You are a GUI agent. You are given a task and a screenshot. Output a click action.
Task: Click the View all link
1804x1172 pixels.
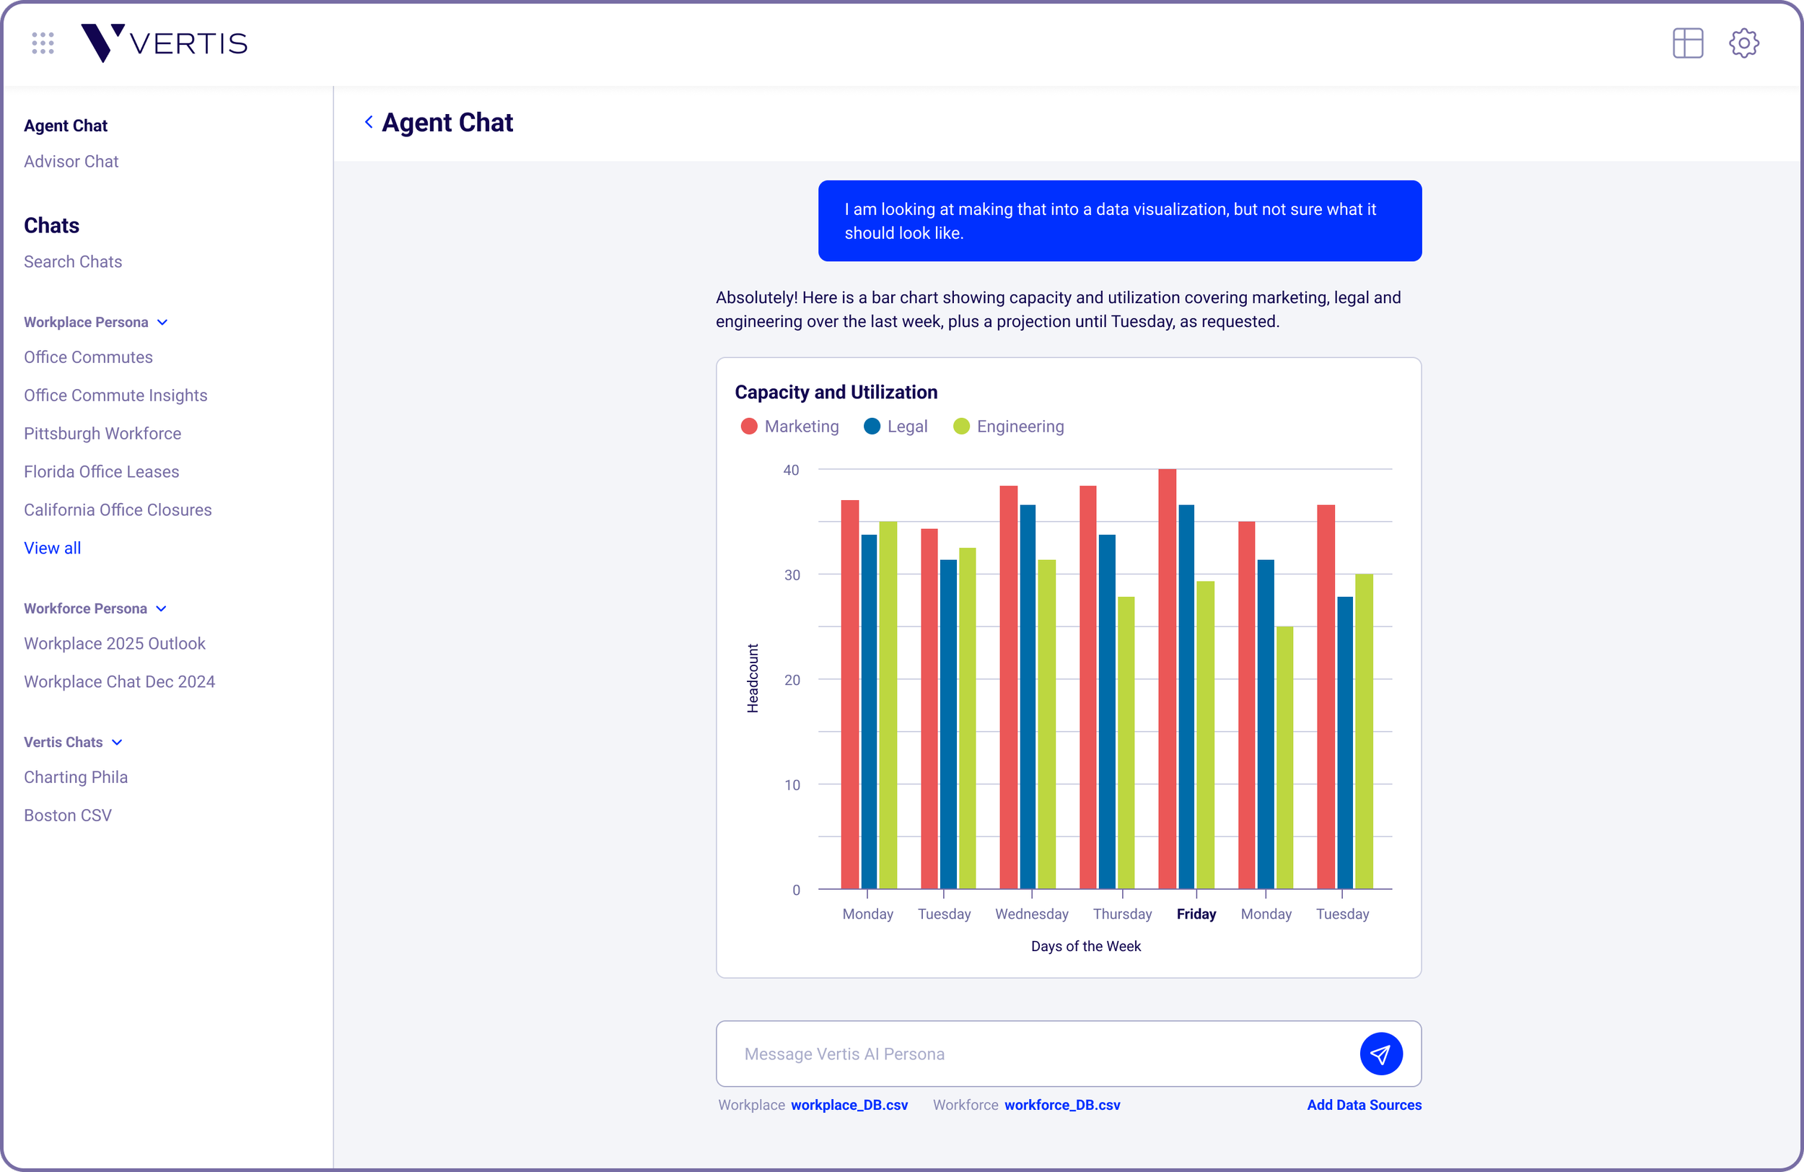(x=52, y=548)
